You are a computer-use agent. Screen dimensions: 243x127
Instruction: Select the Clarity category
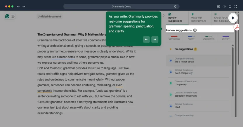point(191,38)
